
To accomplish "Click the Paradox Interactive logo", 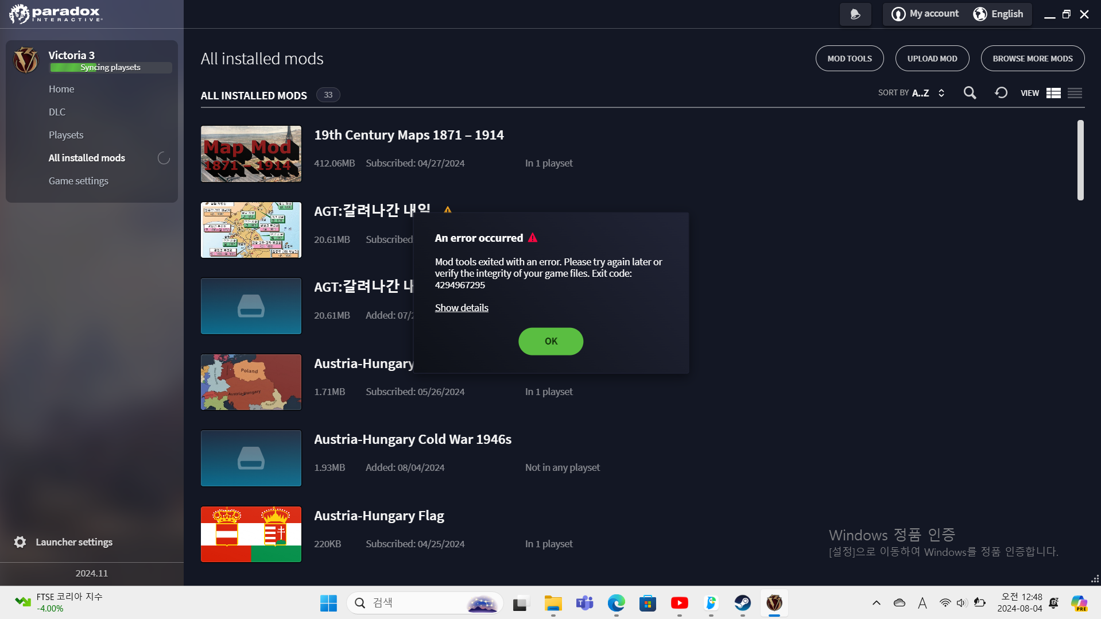I will pyautogui.click(x=56, y=14).
